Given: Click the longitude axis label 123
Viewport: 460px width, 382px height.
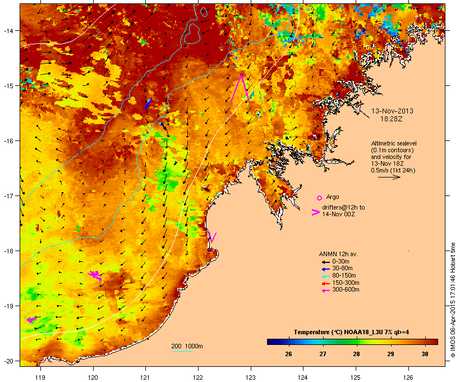Looking at the screenshot, I should click(x=251, y=378).
